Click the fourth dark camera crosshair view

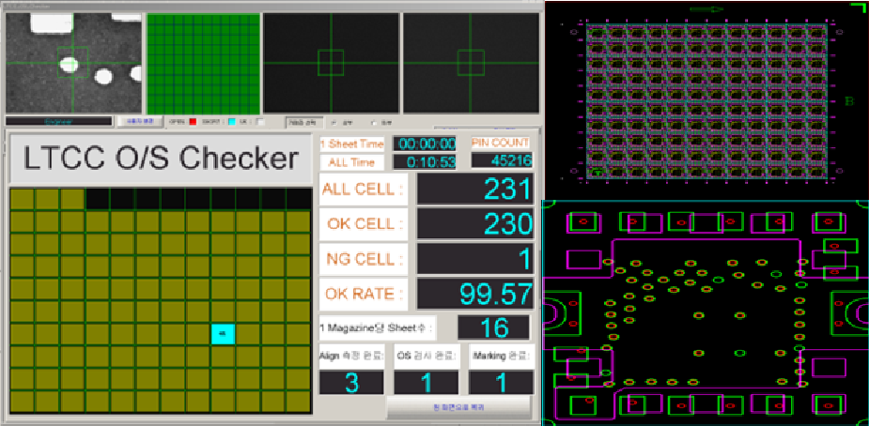(469, 63)
